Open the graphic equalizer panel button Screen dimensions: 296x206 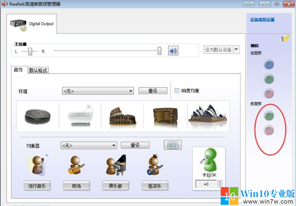coord(173,145)
